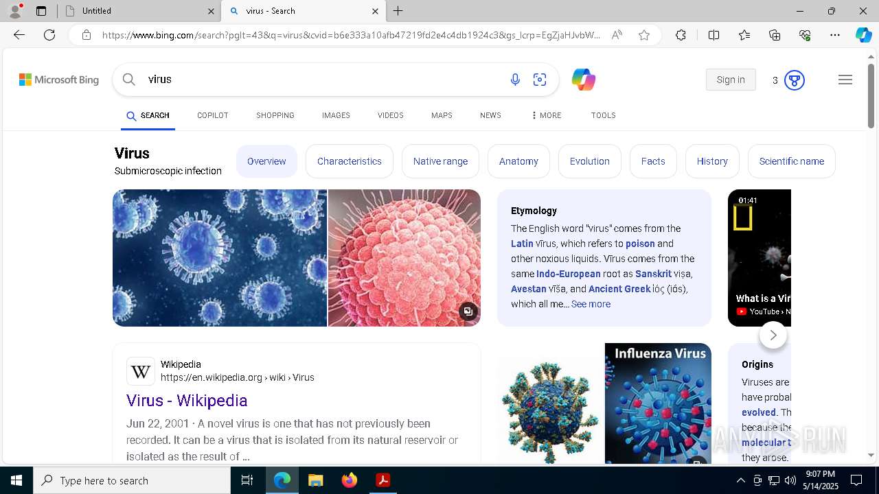Add this page to favorites star
Viewport: 879px width, 494px height.
tap(644, 35)
